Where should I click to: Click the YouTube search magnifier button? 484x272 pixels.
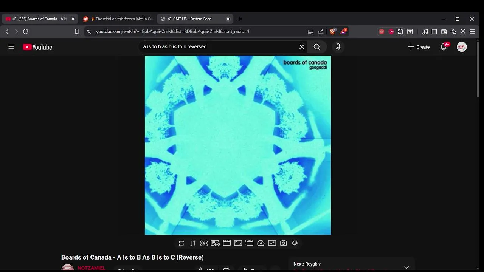pyautogui.click(x=317, y=47)
